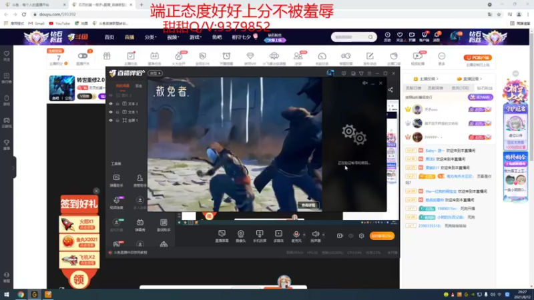Click the share icon right of preview
Screen dimensions: 534x300
click(390, 90)
